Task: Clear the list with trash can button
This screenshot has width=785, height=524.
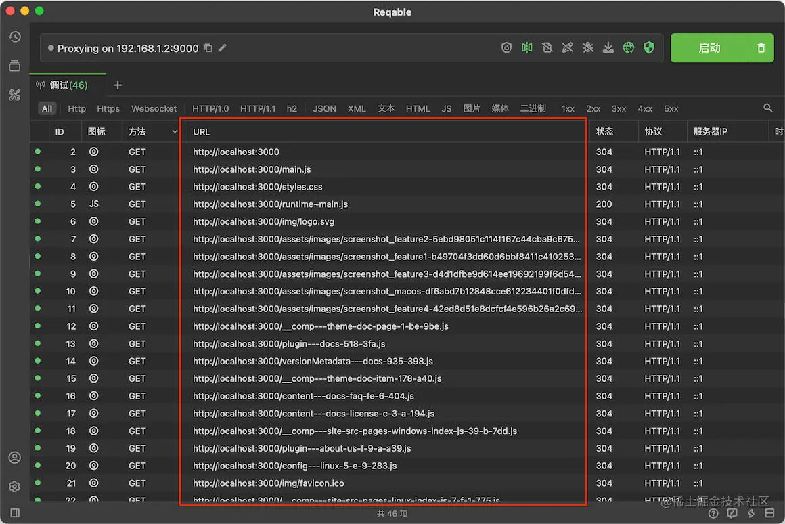Action: [x=761, y=48]
